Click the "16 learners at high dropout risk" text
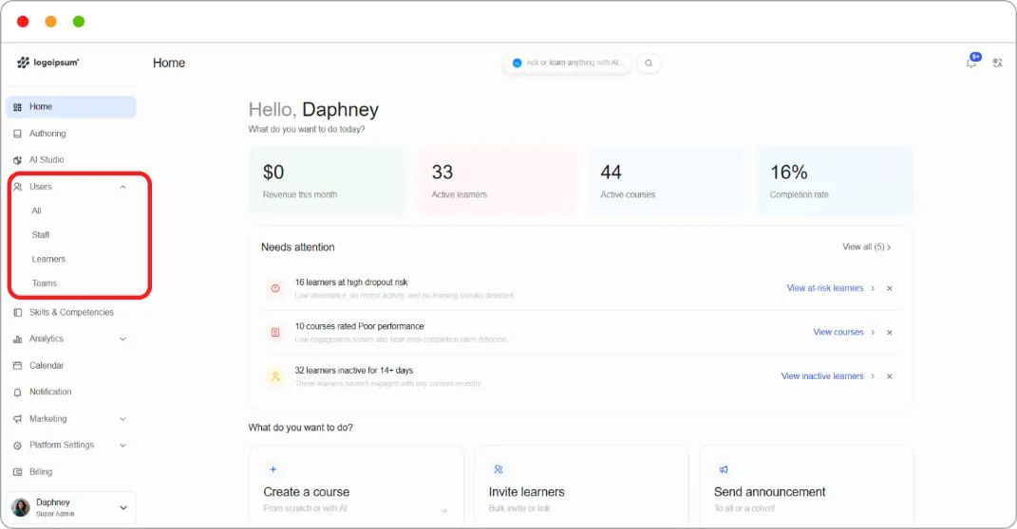The height and width of the screenshot is (529, 1017). click(x=351, y=283)
